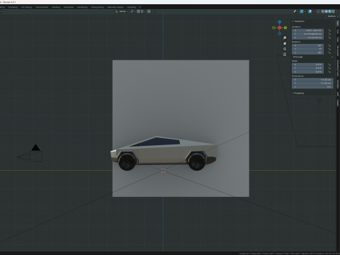Open the gizmo settings dropdown arrow
This screenshot has width=340, height=255.
tap(305, 11)
